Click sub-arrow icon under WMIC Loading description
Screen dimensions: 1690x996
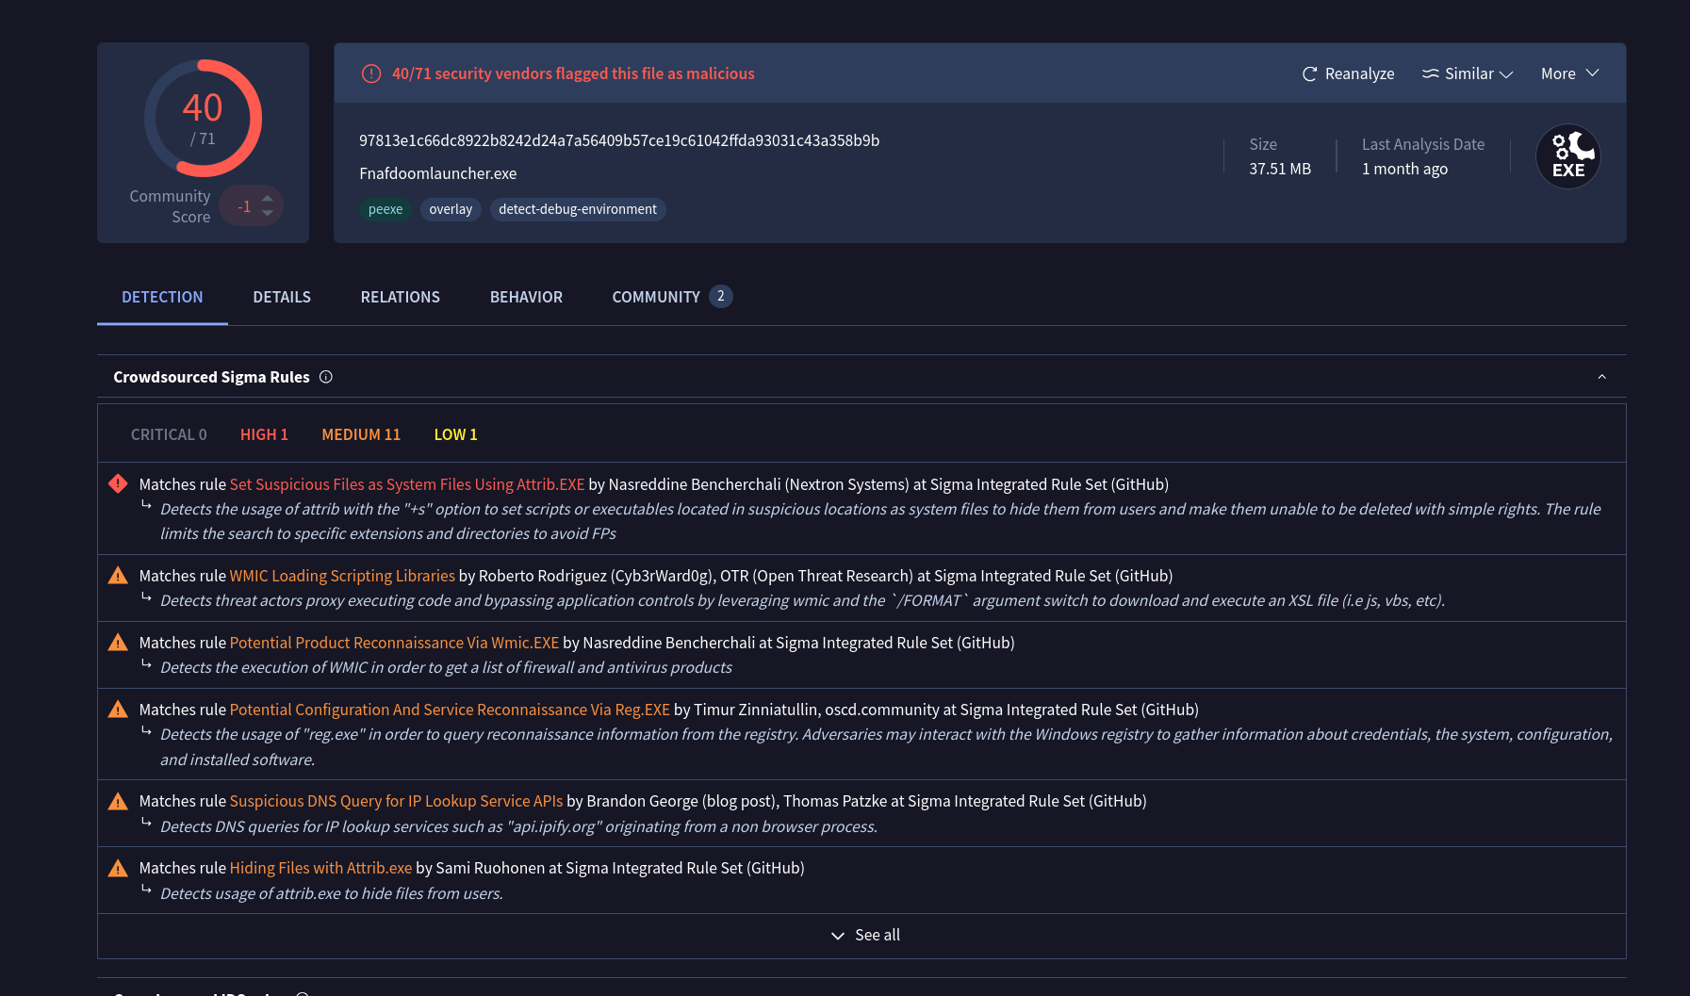[x=146, y=596]
